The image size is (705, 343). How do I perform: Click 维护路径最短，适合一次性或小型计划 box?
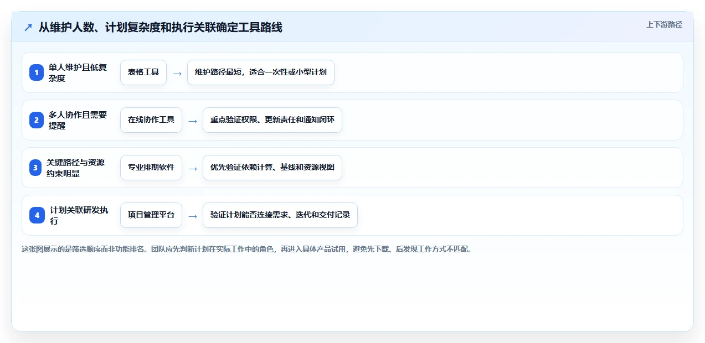261,72
